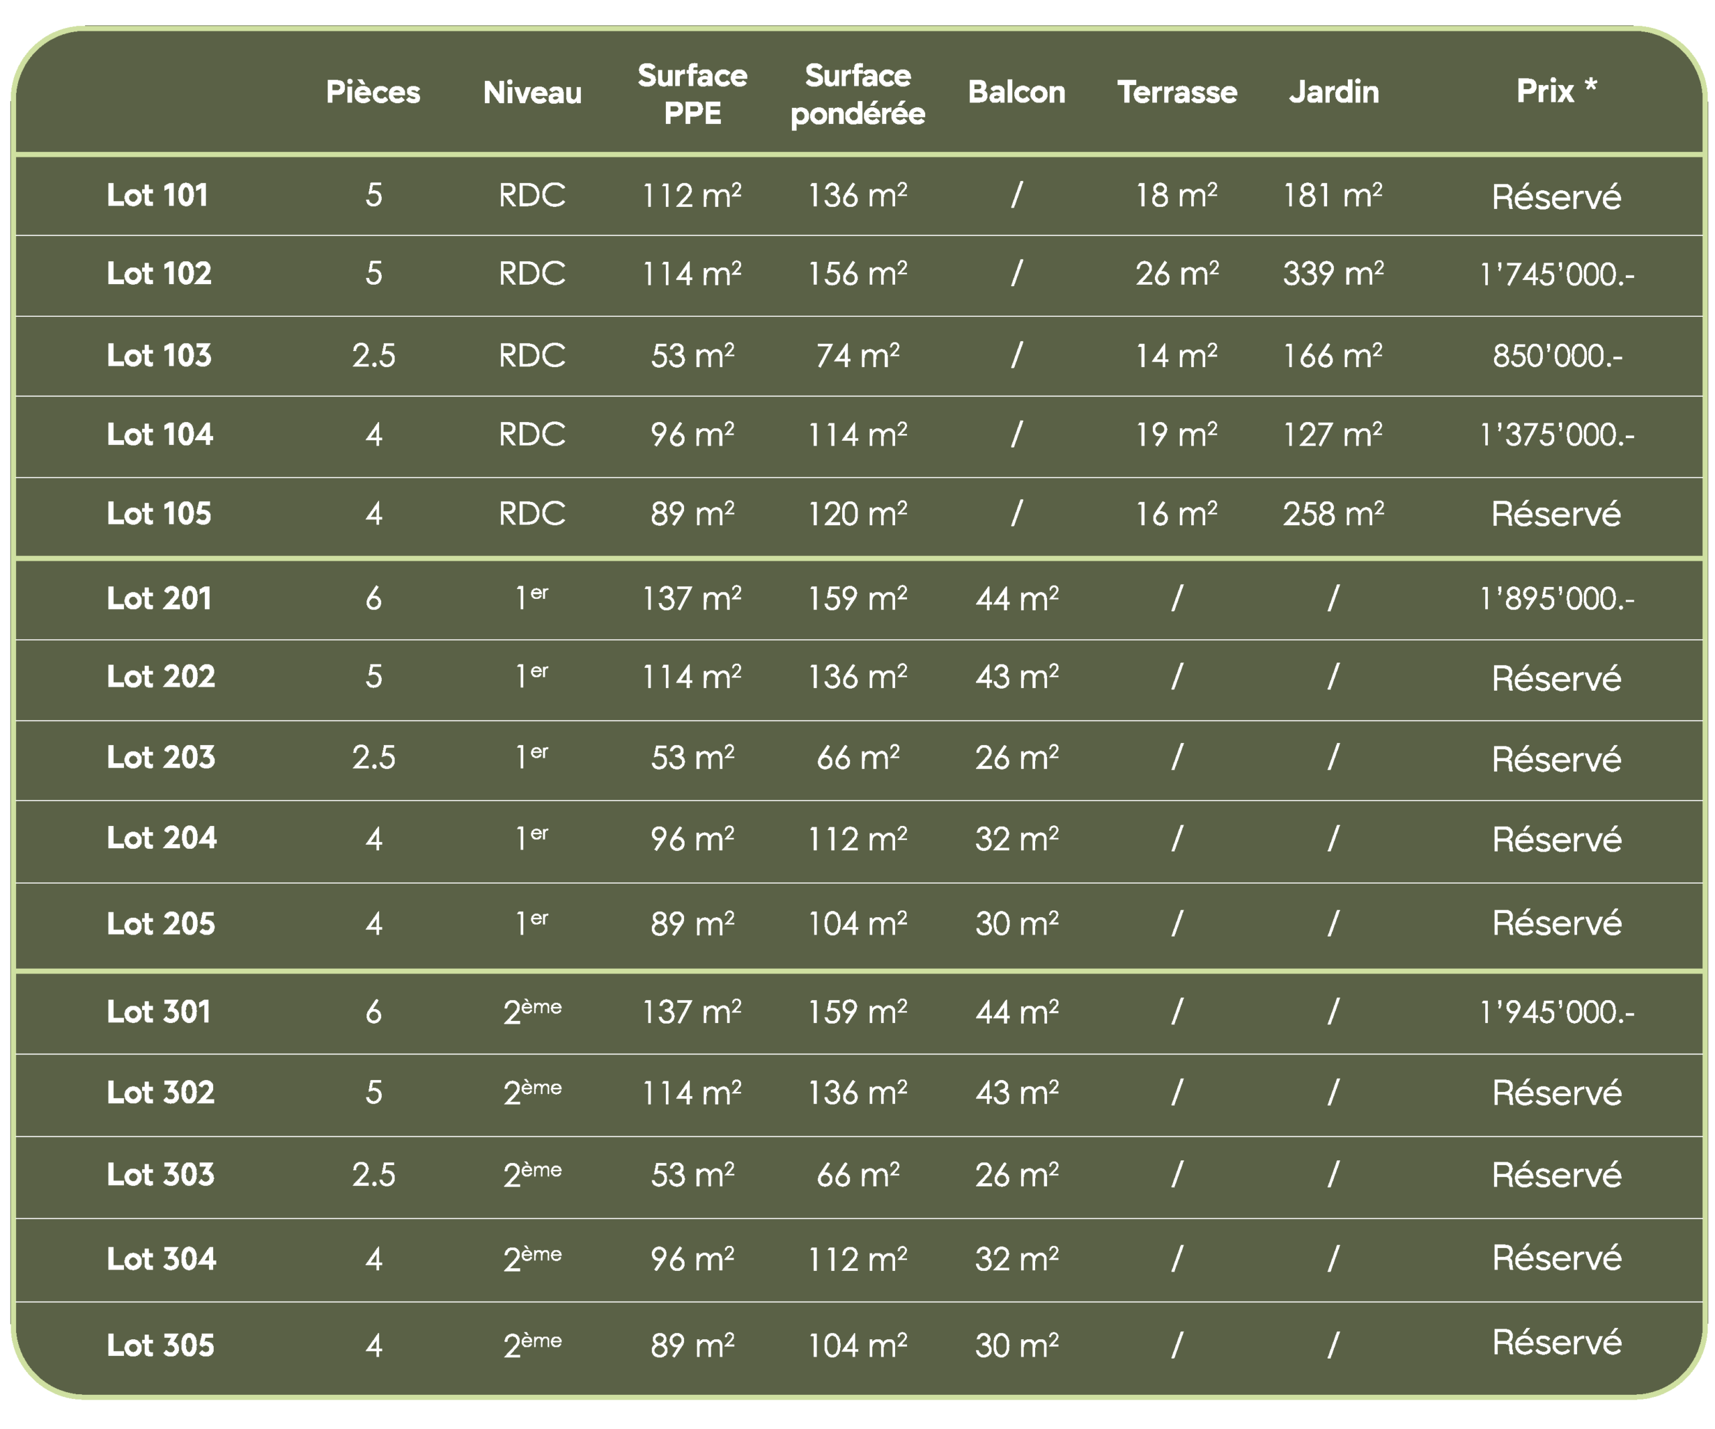Select Lot 104 price 1'375'000.-
The image size is (1715, 1429).
coord(1557,434)
